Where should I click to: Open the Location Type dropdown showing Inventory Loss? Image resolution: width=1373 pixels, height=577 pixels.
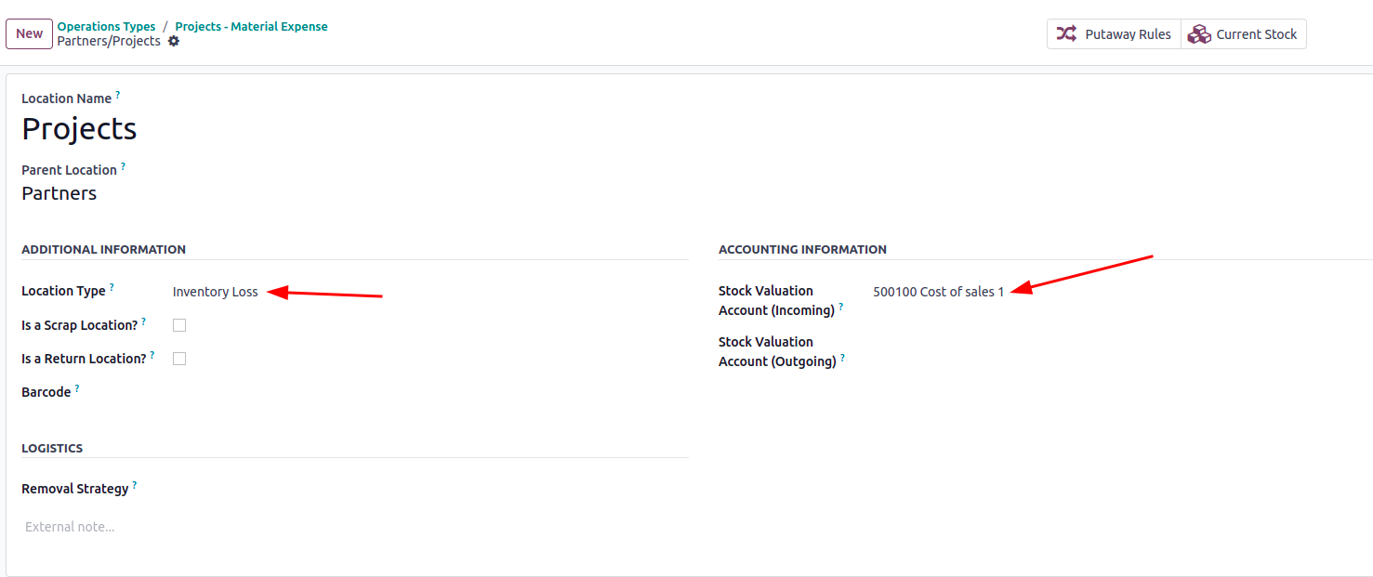pos(216,292)
